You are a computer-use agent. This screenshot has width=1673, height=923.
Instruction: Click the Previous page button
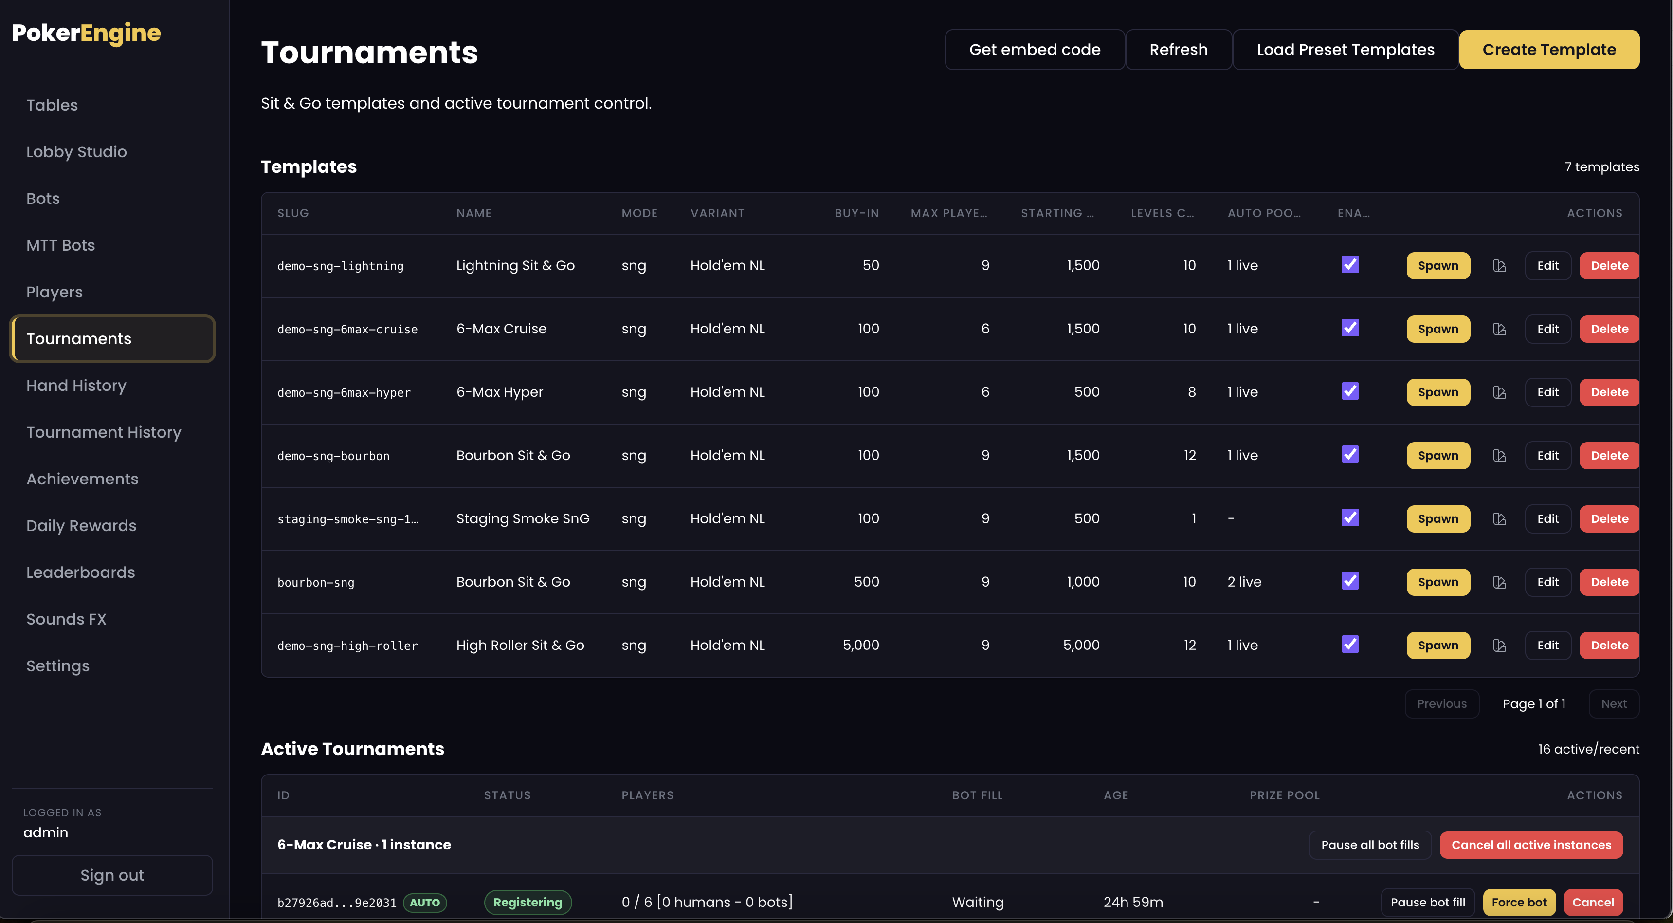(x=1442, y=704)
